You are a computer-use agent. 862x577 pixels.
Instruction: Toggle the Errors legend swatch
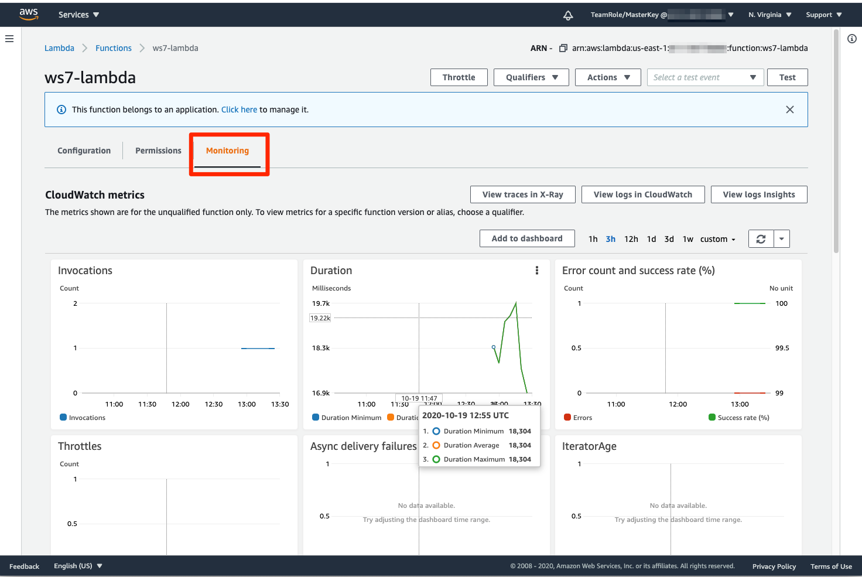click(x=567, y=418)
